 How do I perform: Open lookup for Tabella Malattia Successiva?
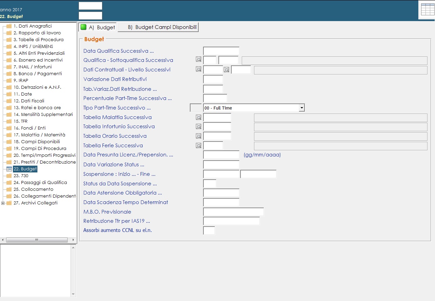click(199, 117)
